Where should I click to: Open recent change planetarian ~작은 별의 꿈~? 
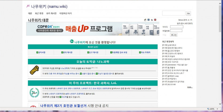tap(178, 65)
